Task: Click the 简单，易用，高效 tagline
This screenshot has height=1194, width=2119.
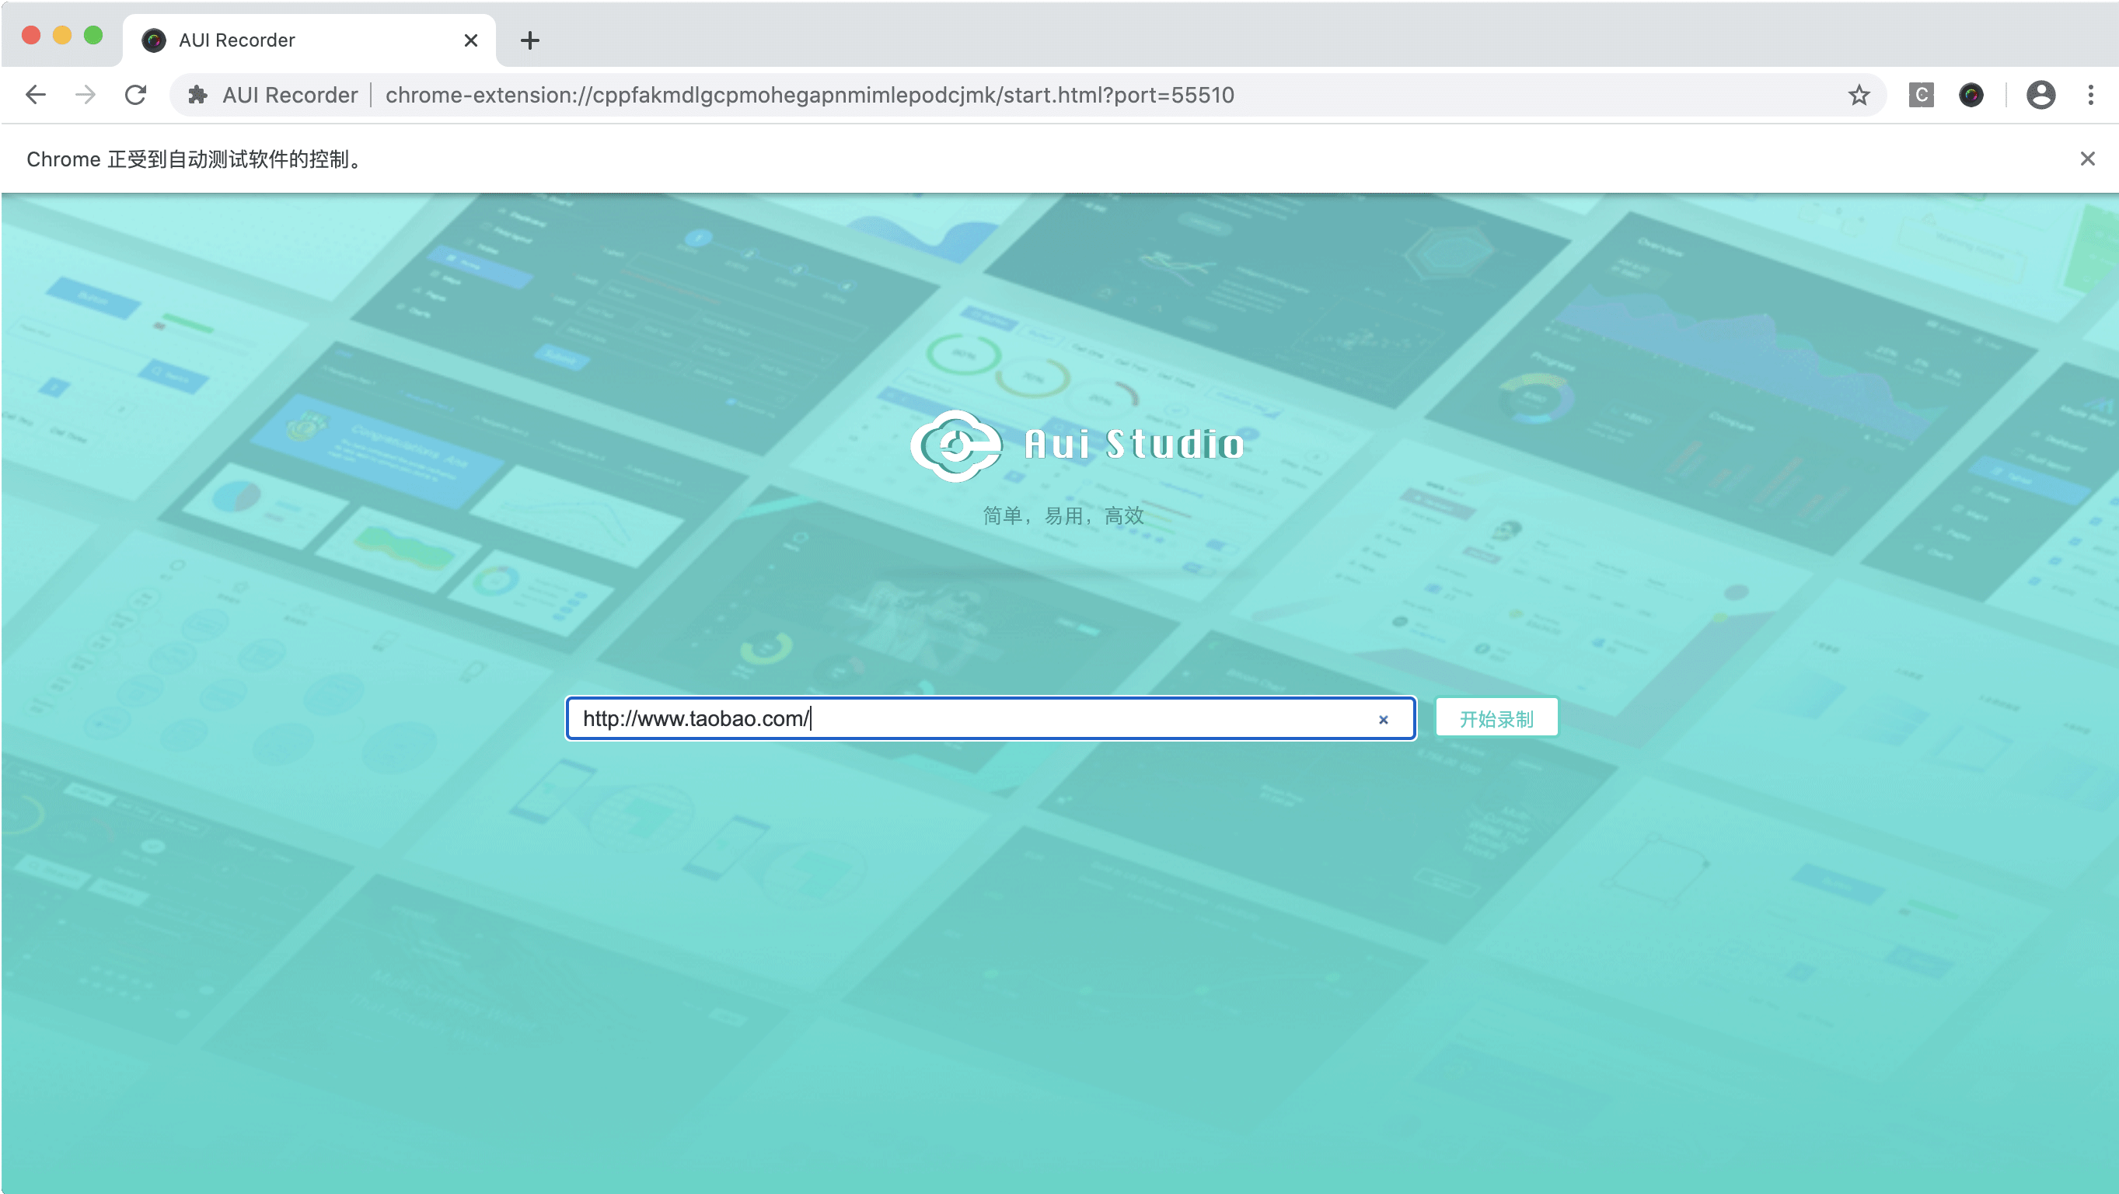Action: [x=1063, y=516]
